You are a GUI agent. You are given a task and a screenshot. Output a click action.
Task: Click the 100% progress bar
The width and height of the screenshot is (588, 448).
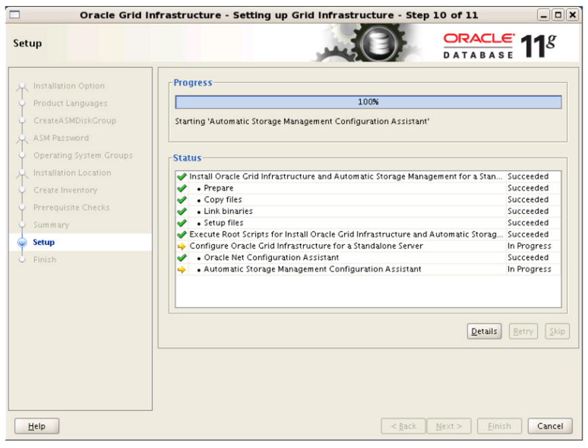368,102
